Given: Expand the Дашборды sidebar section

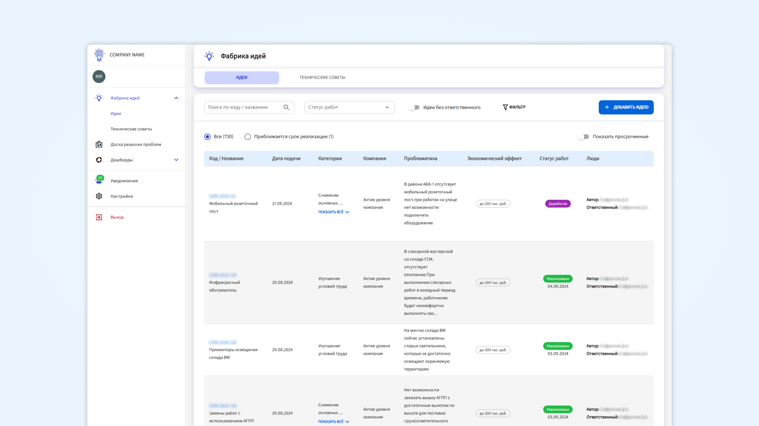Looking at the screenshot, I should 176,160.
